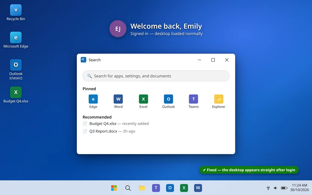
Task: Click the volume speaker tray icon
Action: tap(275, 188)
